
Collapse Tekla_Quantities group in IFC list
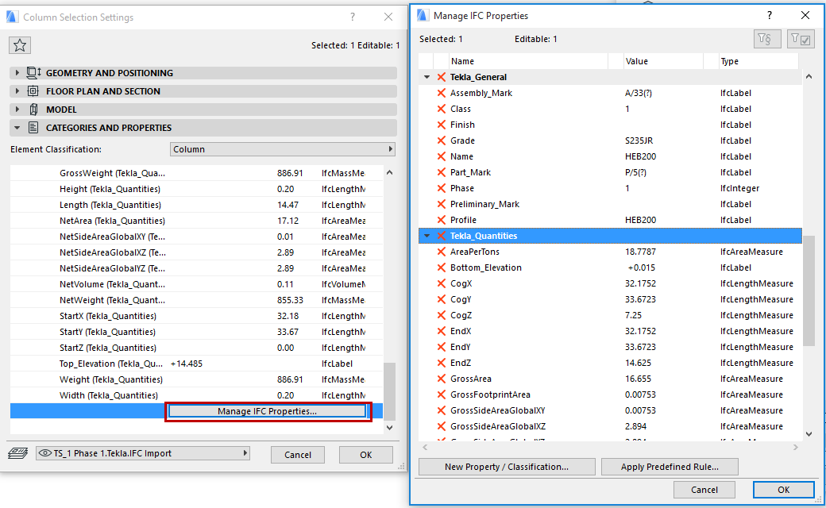pyautogui.click(x=427, y=235)
